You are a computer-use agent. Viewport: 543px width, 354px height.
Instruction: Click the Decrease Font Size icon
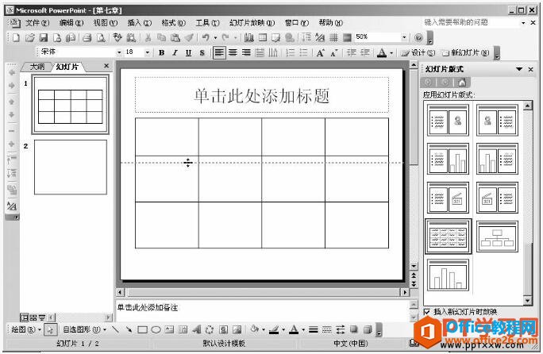[x=334, y=52]
